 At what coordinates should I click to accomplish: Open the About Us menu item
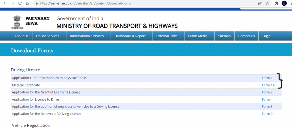[21, 36]
